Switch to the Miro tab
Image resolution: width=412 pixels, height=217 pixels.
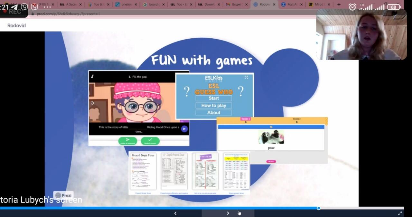click(319, 5)
